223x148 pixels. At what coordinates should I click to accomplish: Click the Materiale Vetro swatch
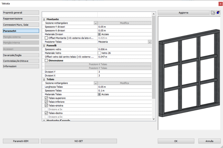coord(99,53)
